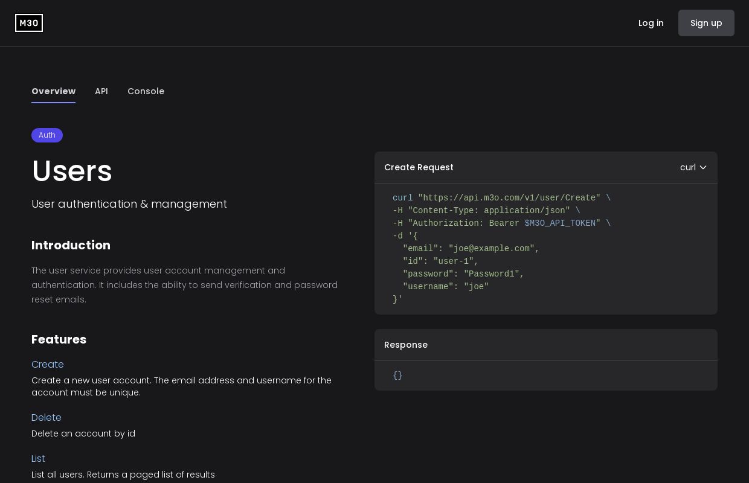This screenshot has width=749, height=483.
Task: Click the "user-1" id value
Action: point(454,261)
